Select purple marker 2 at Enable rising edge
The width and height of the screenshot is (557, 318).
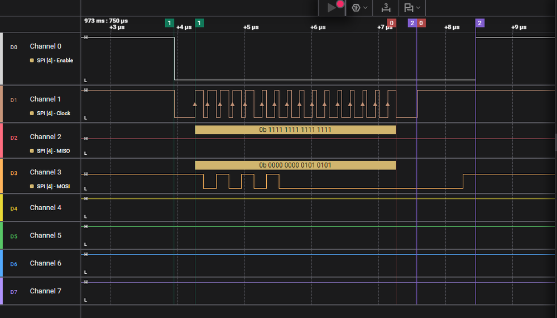tap(480, 23)
